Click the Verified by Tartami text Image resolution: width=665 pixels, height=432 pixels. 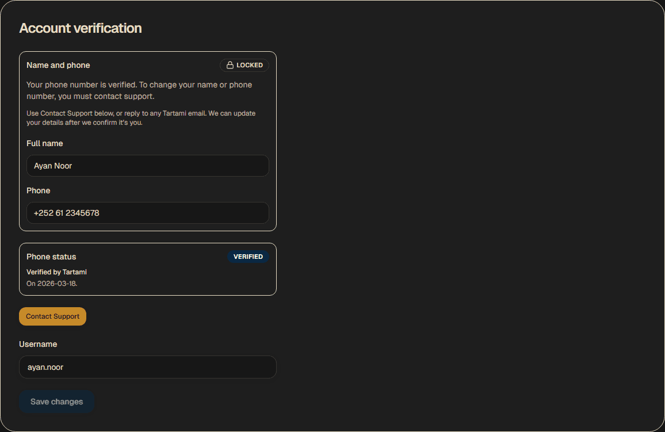click(56, 272)
